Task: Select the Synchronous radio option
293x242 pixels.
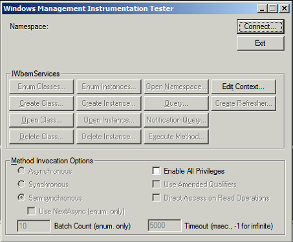Action: point(21,184)
